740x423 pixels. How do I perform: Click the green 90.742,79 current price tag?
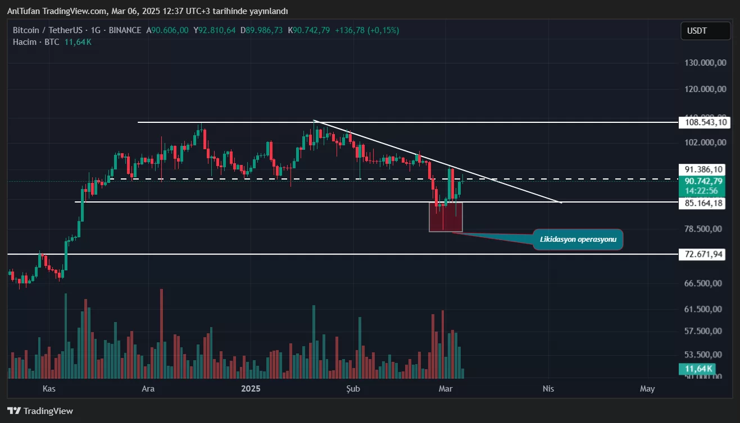[x=703, y=181]
